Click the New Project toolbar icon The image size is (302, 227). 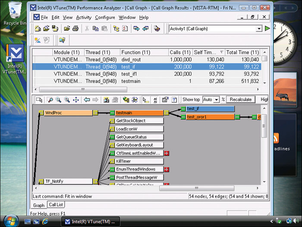38,29
